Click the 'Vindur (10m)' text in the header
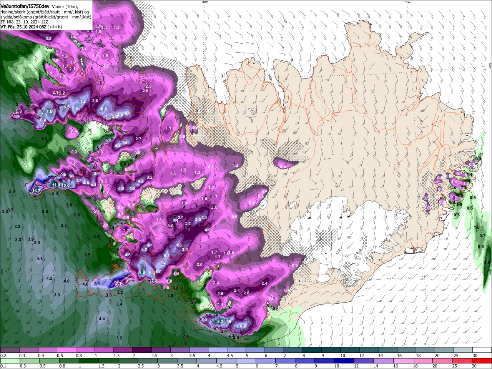Viewport: 492px width, 369px height. coord(65,7)
